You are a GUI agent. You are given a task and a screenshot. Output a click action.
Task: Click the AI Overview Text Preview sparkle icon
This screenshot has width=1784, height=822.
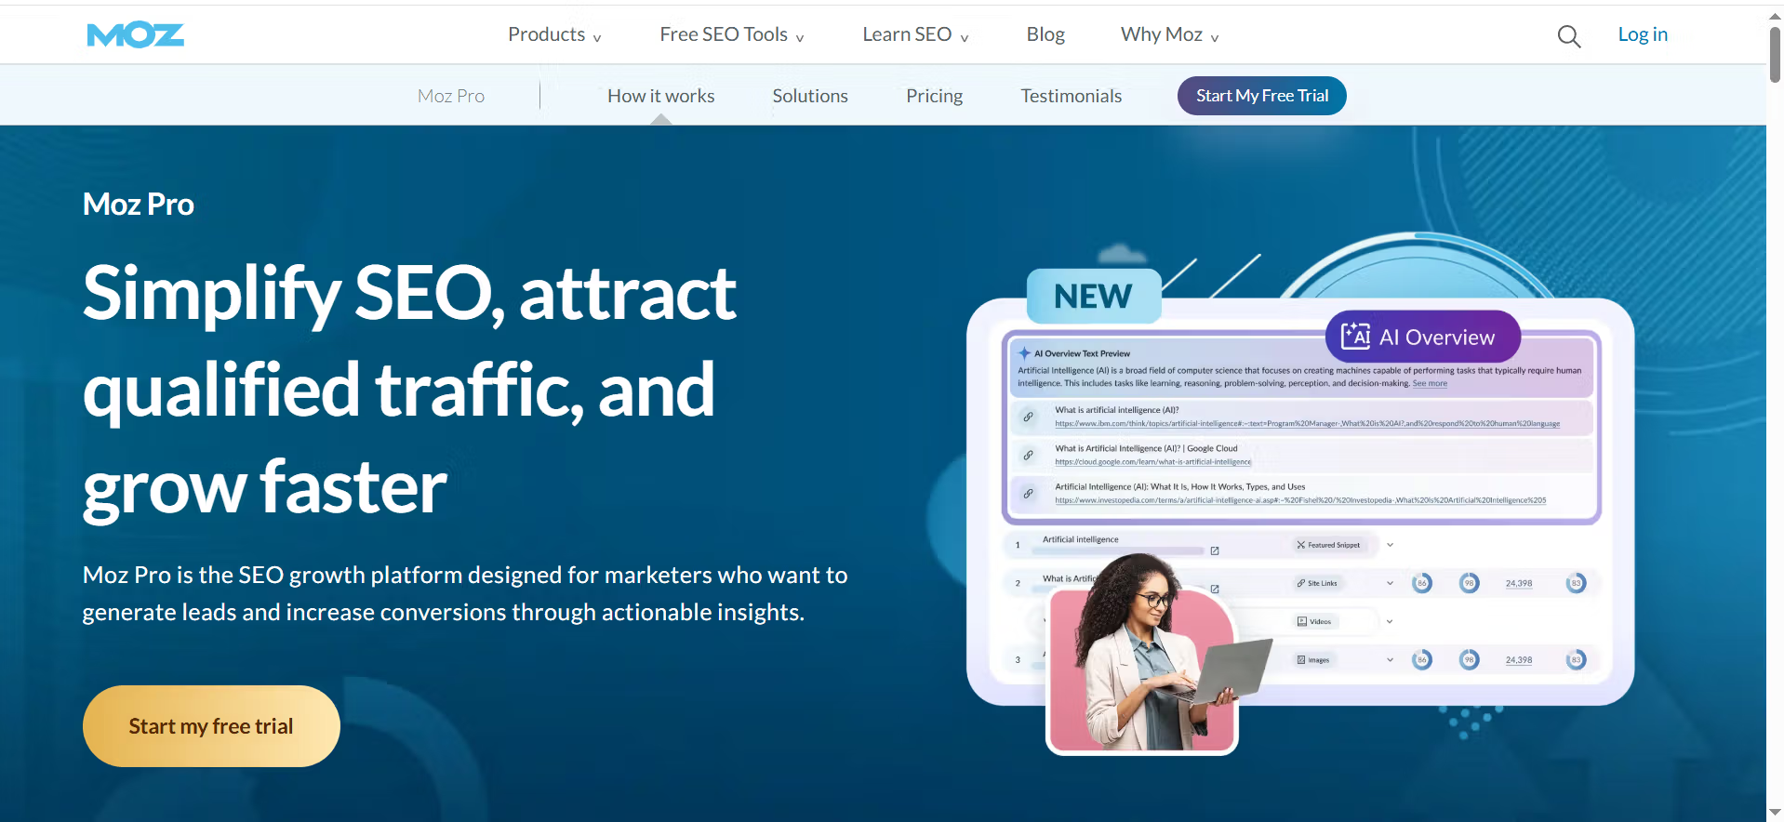point(1024,353)
